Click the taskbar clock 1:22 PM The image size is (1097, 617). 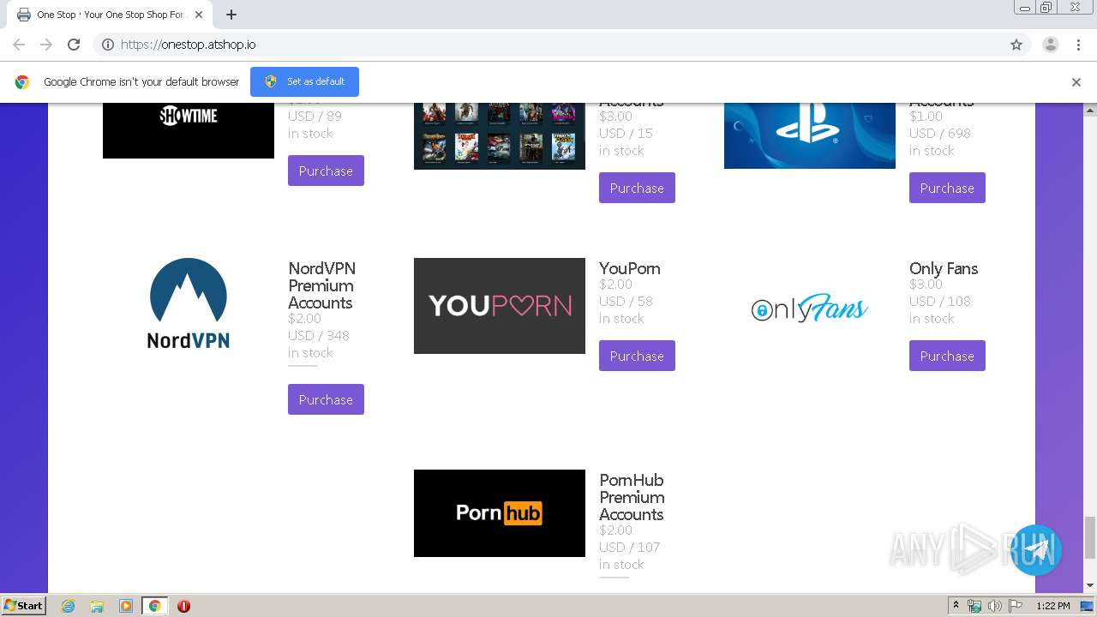tap(1052, 606)
